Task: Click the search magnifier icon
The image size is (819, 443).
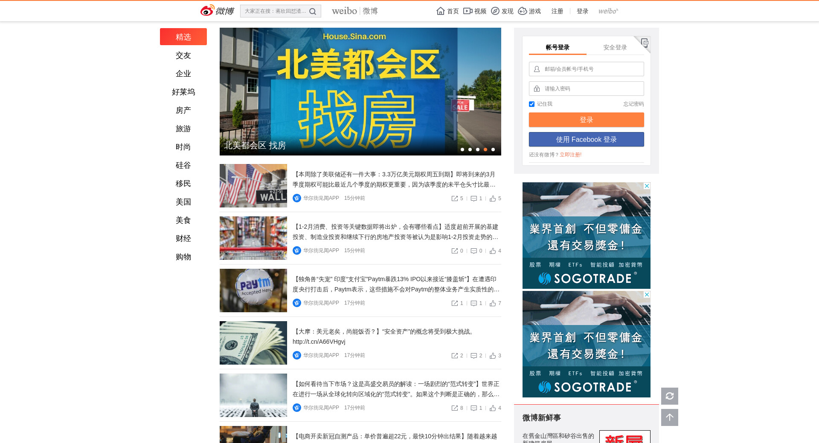Action: coord(313,12)
